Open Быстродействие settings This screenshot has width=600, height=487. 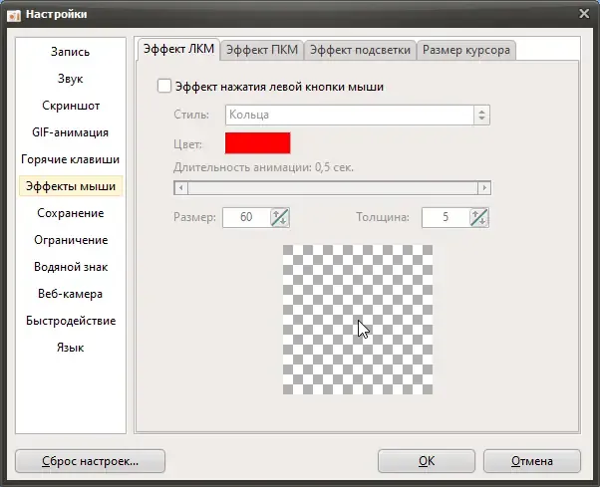pyautogui.click(x=71, y=321)
